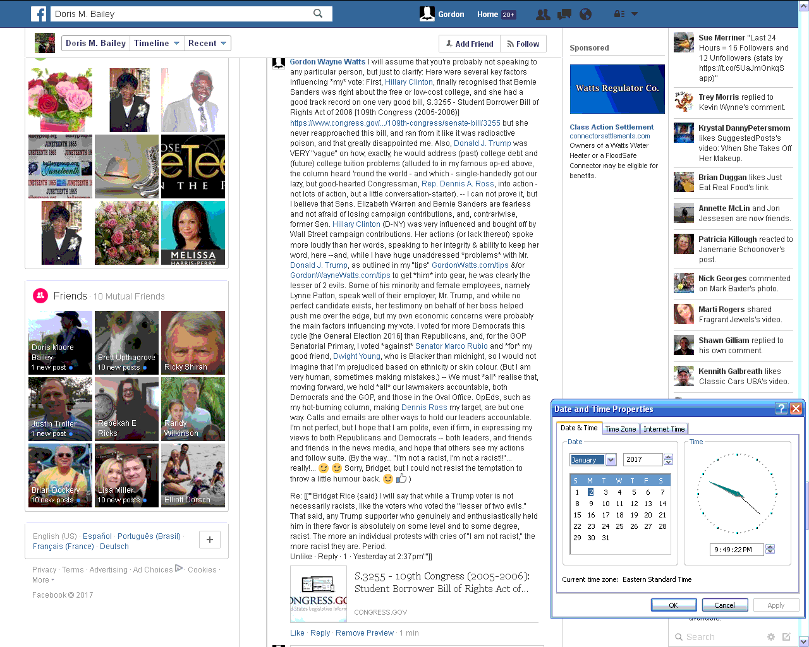
Task: Open privacy shortcuts lock icon
Action: tap(619, 14)
